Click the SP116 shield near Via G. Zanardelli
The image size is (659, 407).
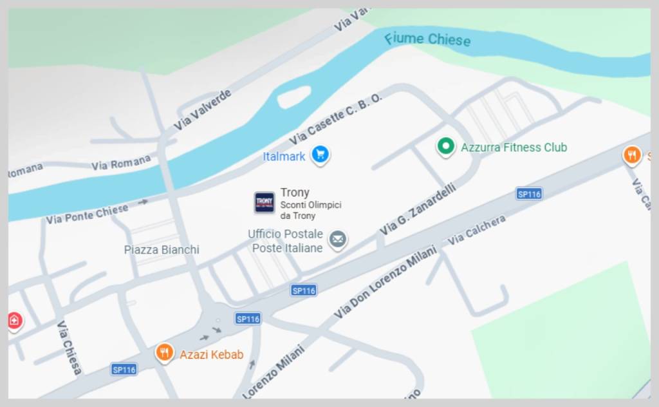click(529, 194)
